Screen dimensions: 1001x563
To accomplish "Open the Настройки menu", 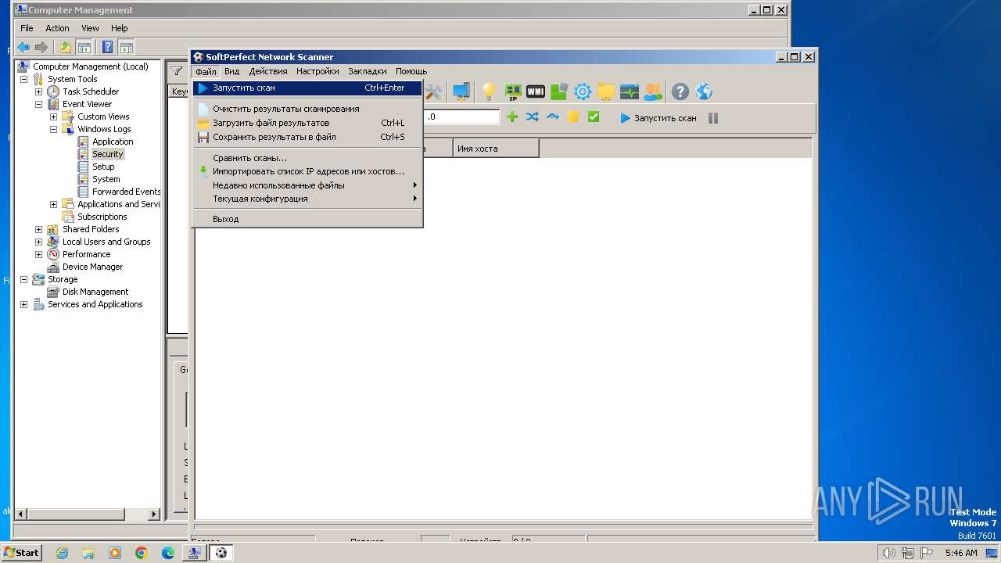I will click(x=318, y=71).
